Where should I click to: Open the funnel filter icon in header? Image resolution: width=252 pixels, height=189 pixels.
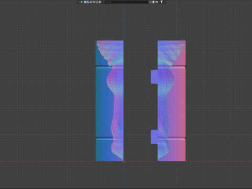[161, 2]
